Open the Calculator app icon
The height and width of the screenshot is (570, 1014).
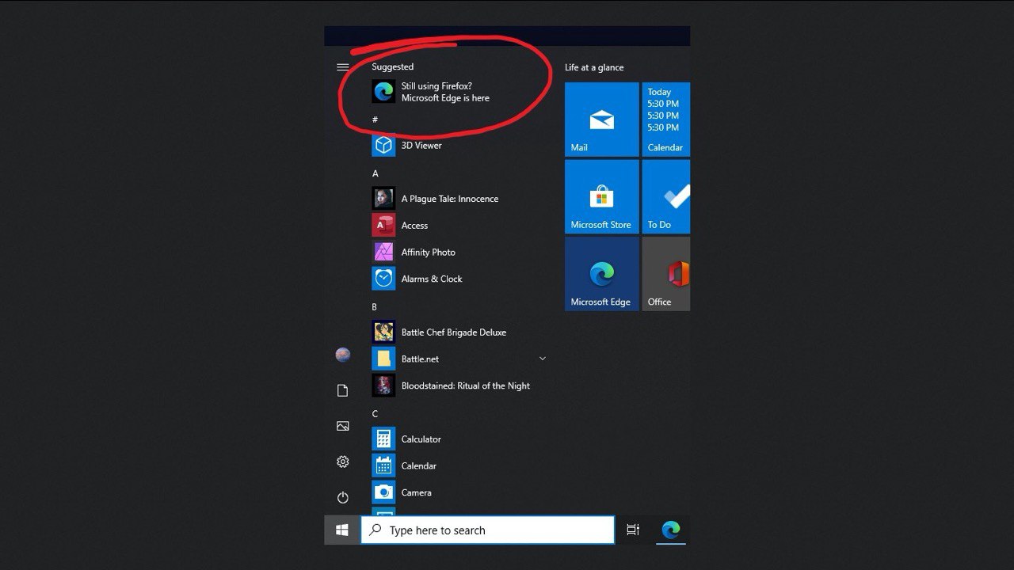coord(383,439)
